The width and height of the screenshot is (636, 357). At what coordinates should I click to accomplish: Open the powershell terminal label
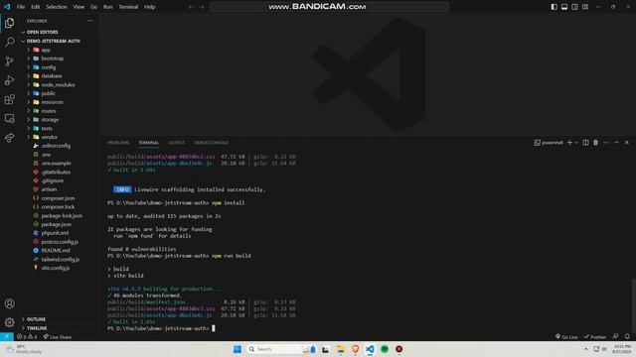pos(549,143)
